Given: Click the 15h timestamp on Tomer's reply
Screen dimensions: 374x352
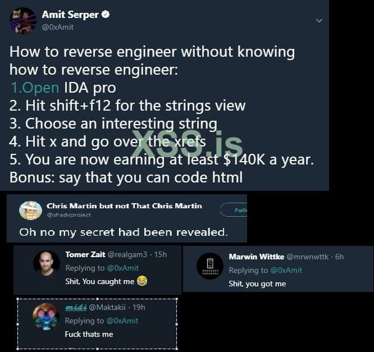Looking at the screenshot, I should (160, 254).
